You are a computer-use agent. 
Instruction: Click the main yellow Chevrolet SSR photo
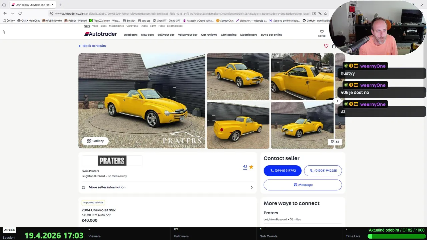tap(142, 101)
